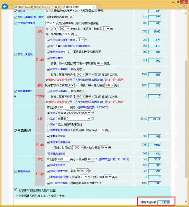Viewport: 189px width, 207px height.
Task: Click the refresh icon in address bar
Action: point(59,7)
